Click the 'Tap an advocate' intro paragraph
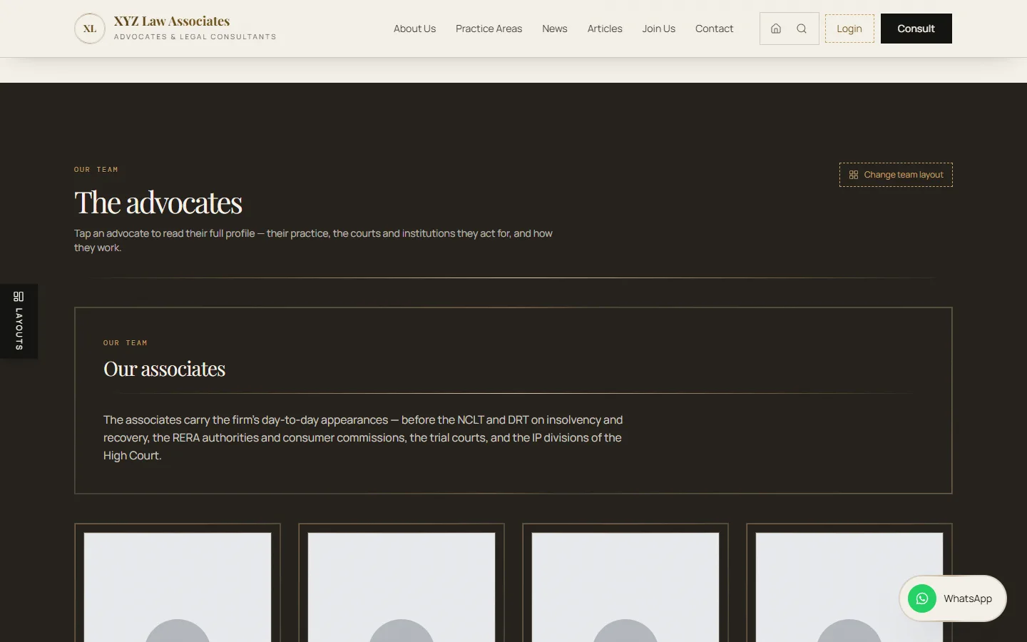 (314, 240)
